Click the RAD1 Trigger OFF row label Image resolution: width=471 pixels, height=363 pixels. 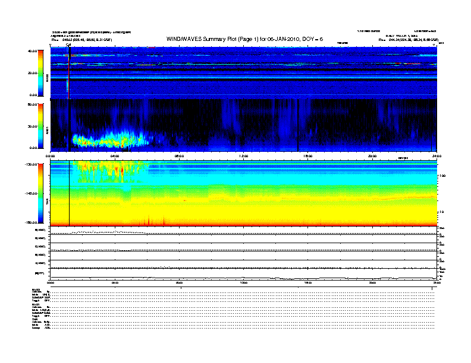point(41,316)
